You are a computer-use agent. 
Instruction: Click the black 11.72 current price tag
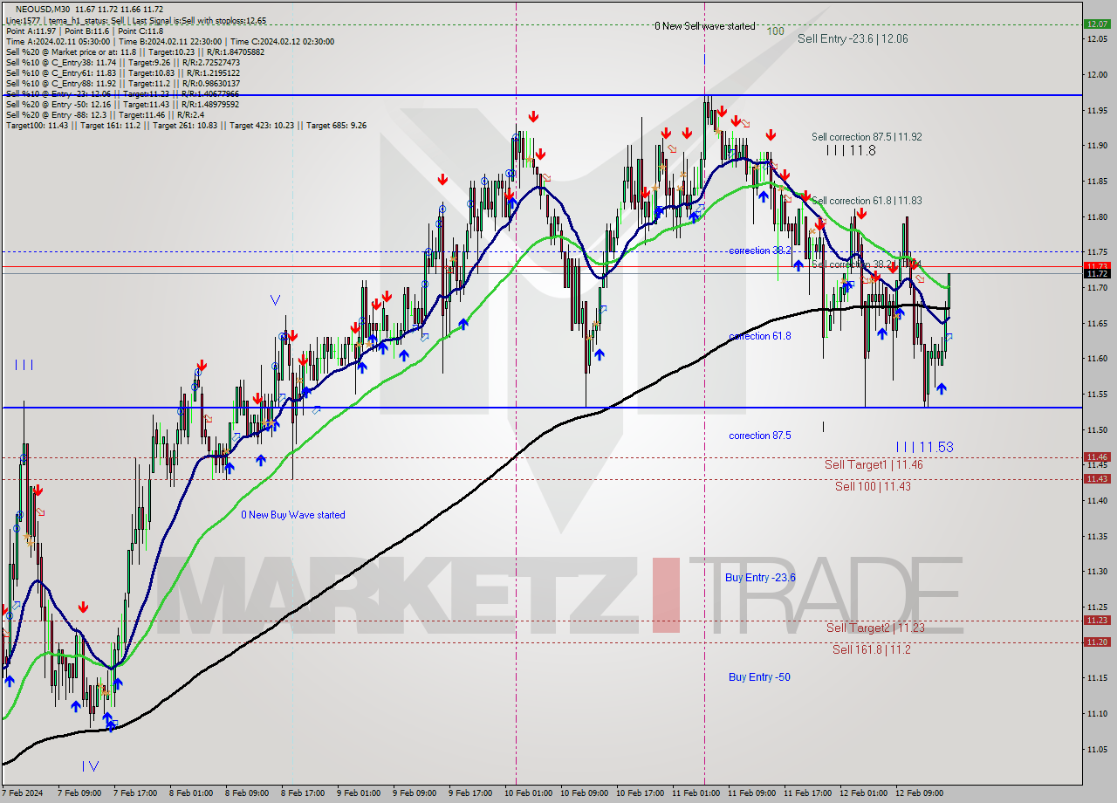(x=1097, y=274)
